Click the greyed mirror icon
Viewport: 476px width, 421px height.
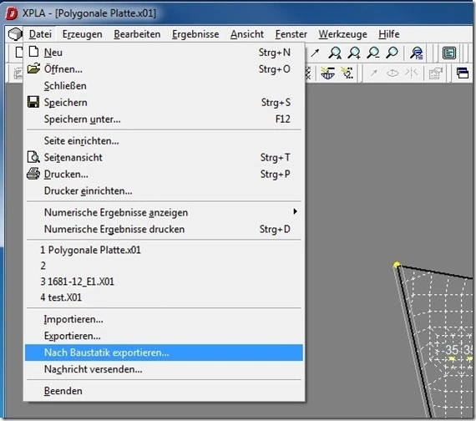(x=412, y=73)
